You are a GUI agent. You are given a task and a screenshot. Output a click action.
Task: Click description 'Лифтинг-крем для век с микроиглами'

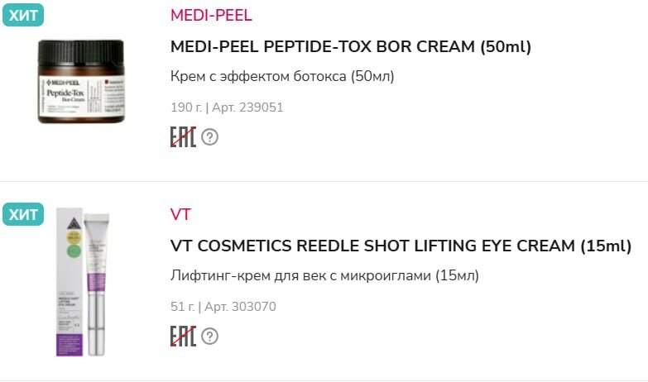(x=324, y=275)
